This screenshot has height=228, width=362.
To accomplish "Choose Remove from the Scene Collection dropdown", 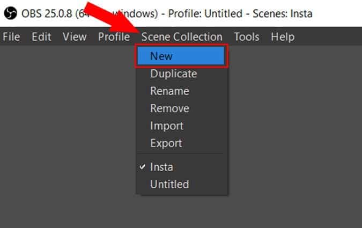I will click(x=182, y=108).
